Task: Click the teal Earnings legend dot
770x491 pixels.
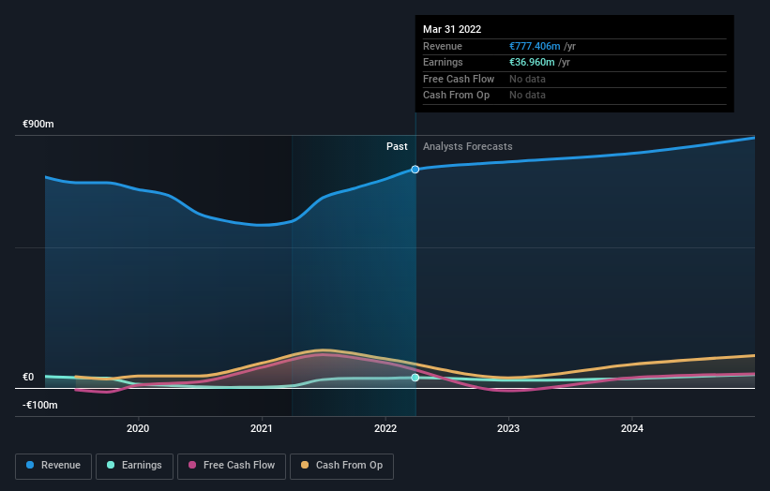Action: (111, 465)
